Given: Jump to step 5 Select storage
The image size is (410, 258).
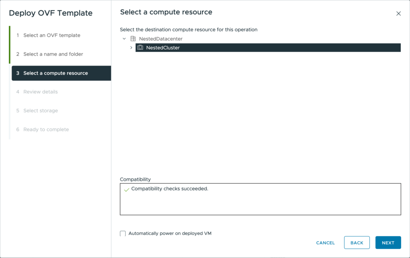Looking at the screenshot, I should click(40, 110).
